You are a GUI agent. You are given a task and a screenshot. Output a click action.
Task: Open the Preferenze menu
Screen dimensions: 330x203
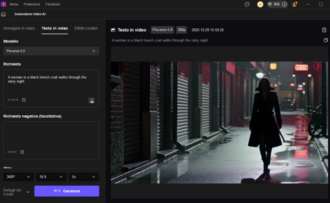tap(32, 4)
